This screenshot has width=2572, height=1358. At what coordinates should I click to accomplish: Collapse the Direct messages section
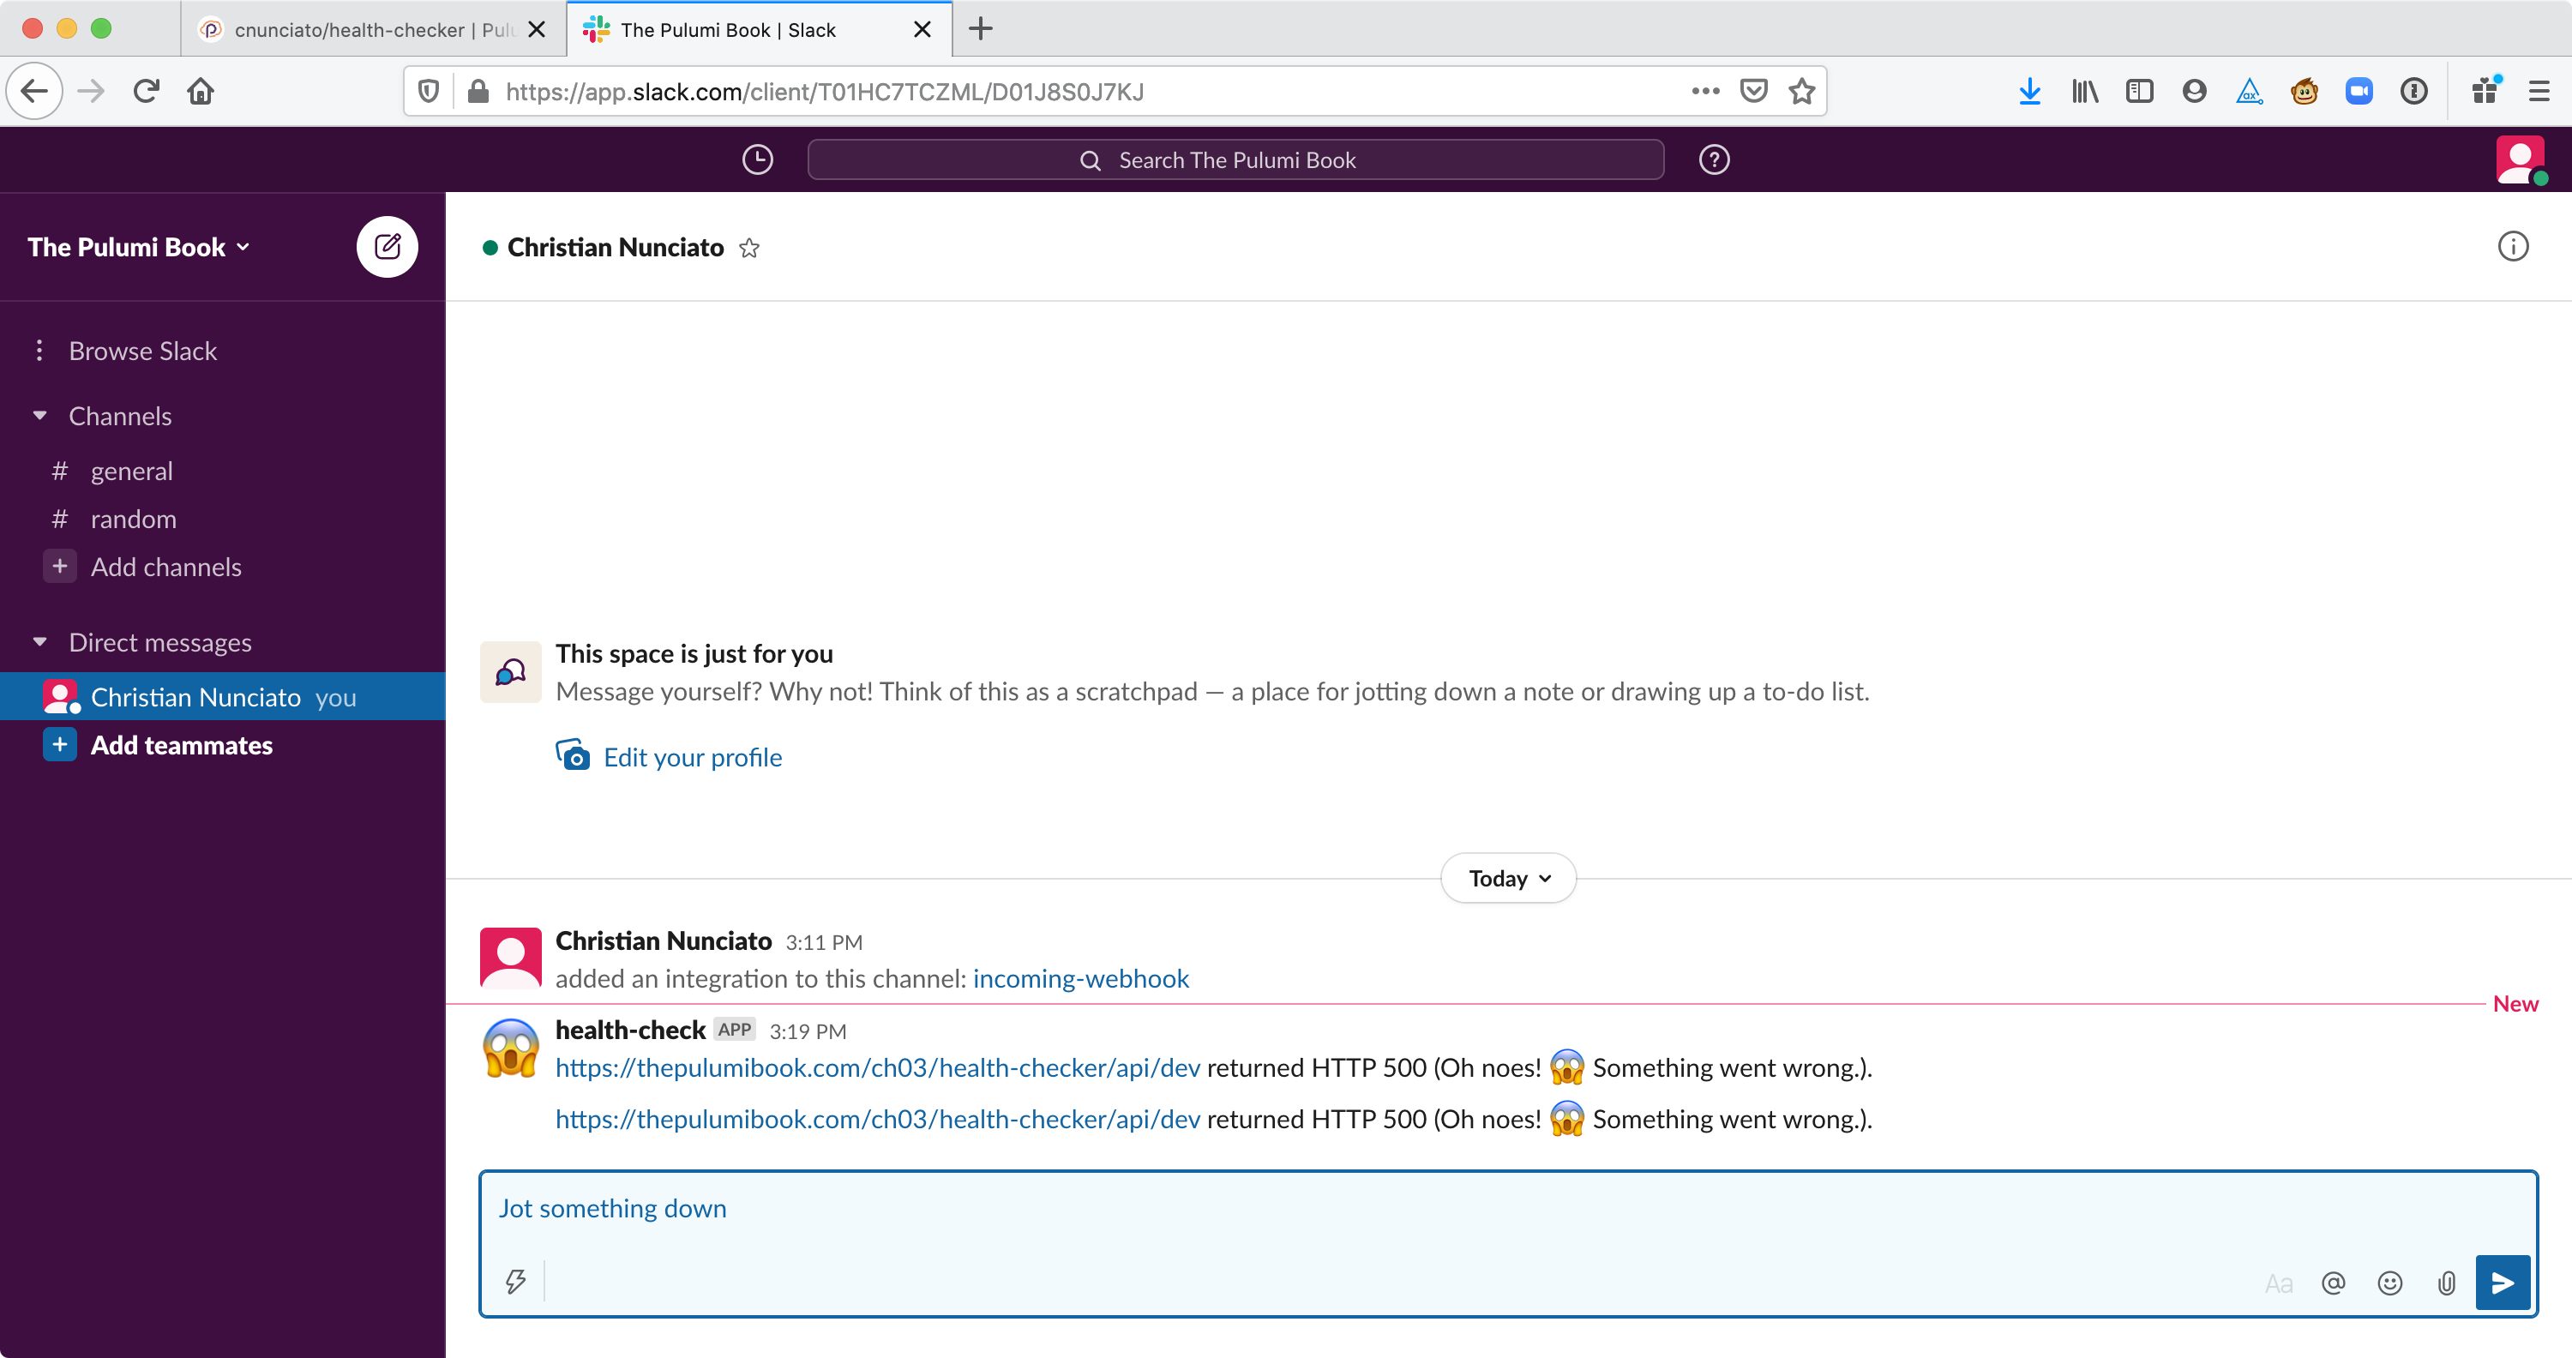click(x=40, y=642)
